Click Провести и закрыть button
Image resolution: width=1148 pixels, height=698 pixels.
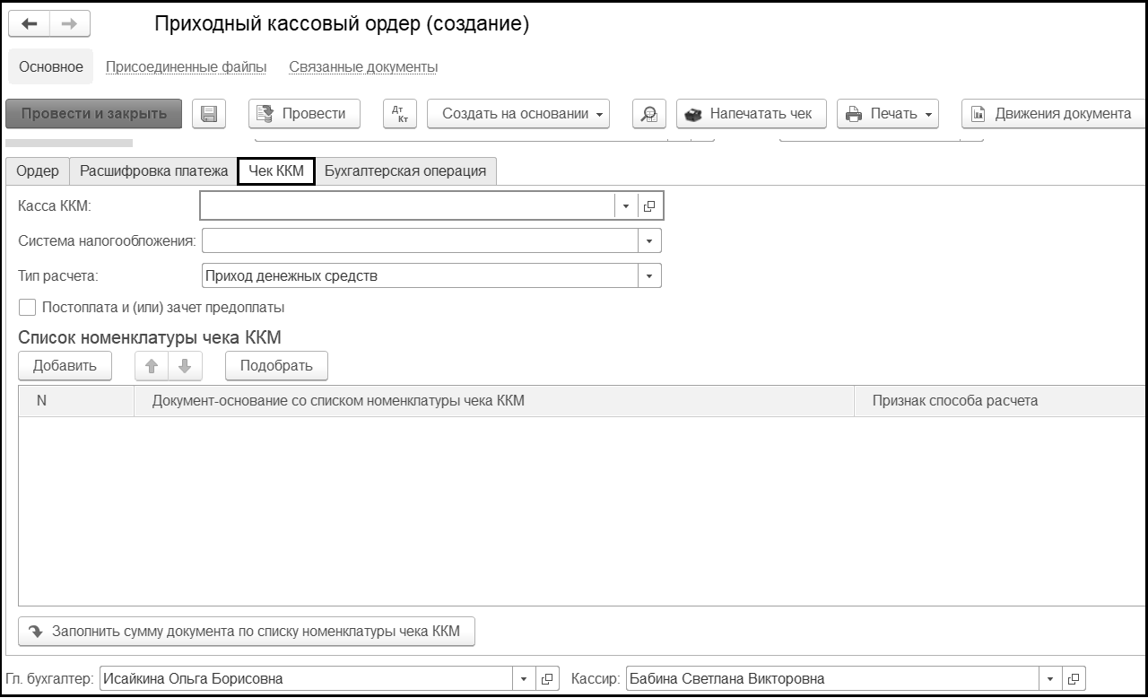pos(94,114)
